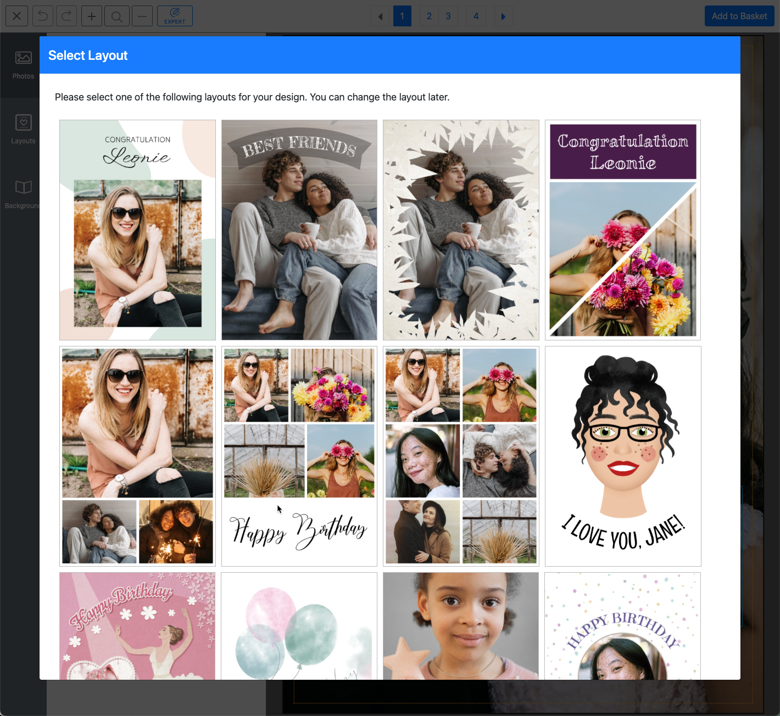Click the Select Layout dialog title
Viewport: 780px width, 716px height.
tap(88, 55)
